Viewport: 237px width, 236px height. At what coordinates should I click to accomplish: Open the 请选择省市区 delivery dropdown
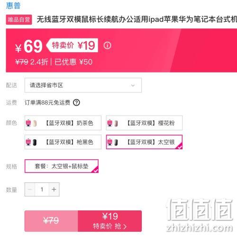83,85
